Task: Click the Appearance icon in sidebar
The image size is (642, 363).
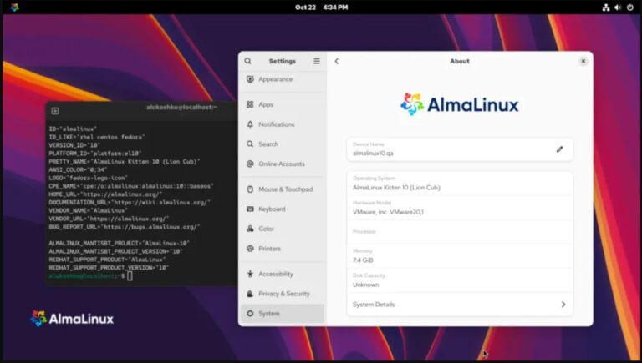Action: pyautogui.click(x=250, y=79)
